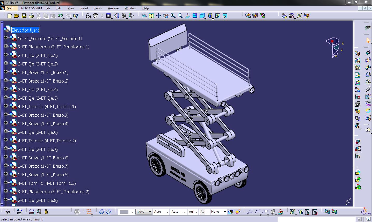Expand 2-ET_Eje.6 tree node
This screenshot has width=372, height=222.
click(6, 131)
